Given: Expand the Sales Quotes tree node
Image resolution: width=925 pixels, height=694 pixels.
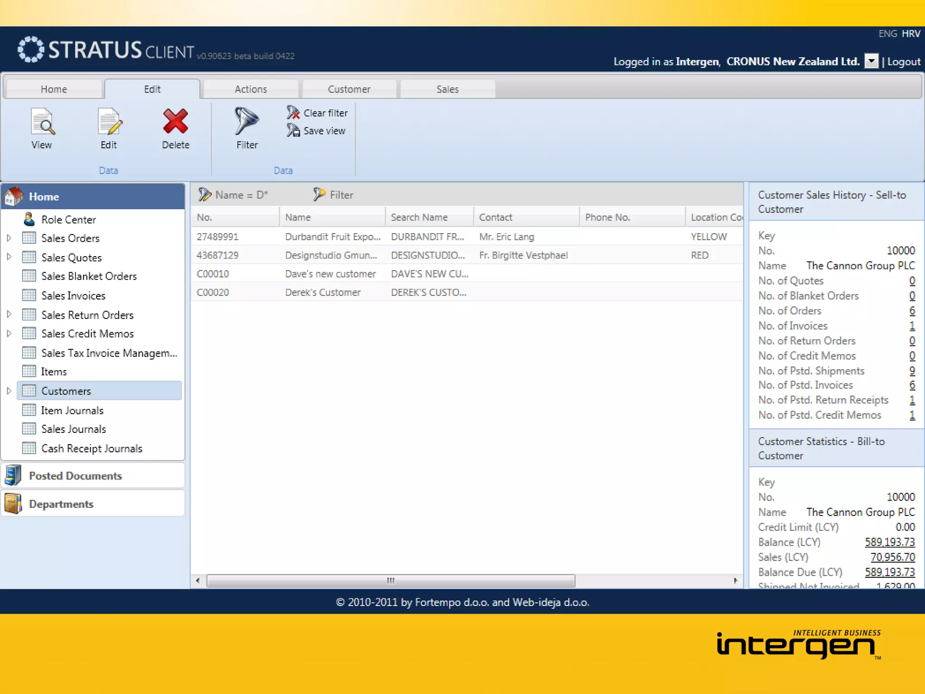Looking at the screenshot, I should (x=9, y=257).
